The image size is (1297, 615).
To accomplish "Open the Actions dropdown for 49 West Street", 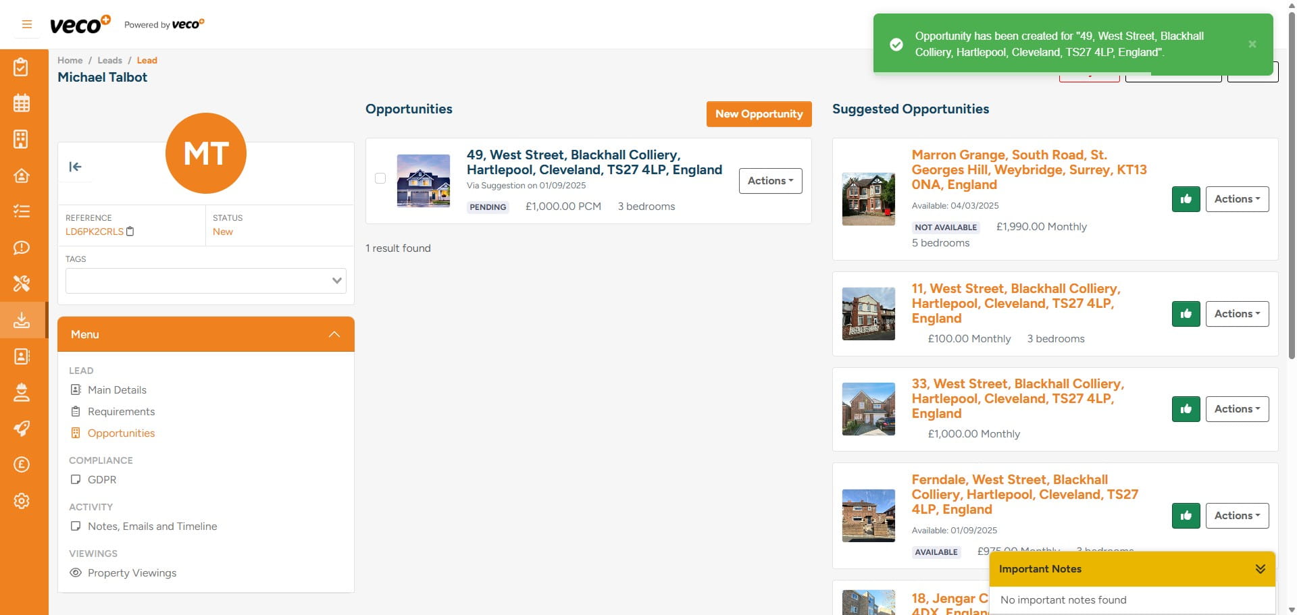I will (770, 181).
